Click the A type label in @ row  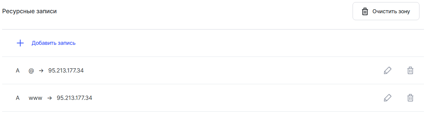tap(18, 71)
